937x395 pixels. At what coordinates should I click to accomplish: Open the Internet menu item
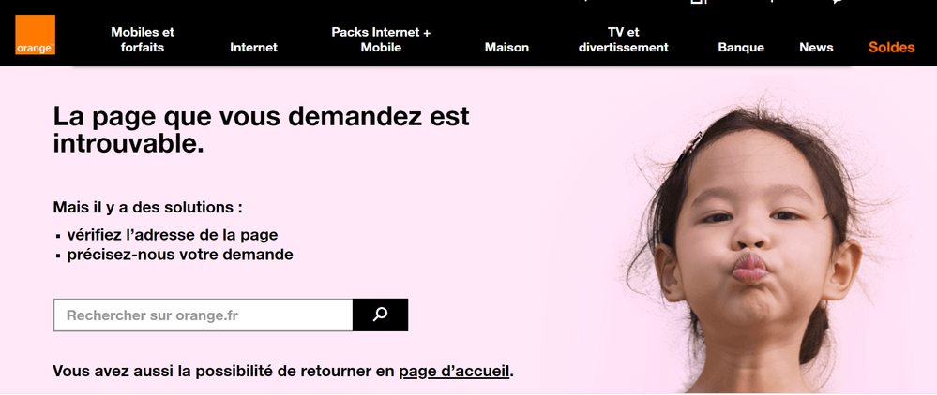(253, 47)
